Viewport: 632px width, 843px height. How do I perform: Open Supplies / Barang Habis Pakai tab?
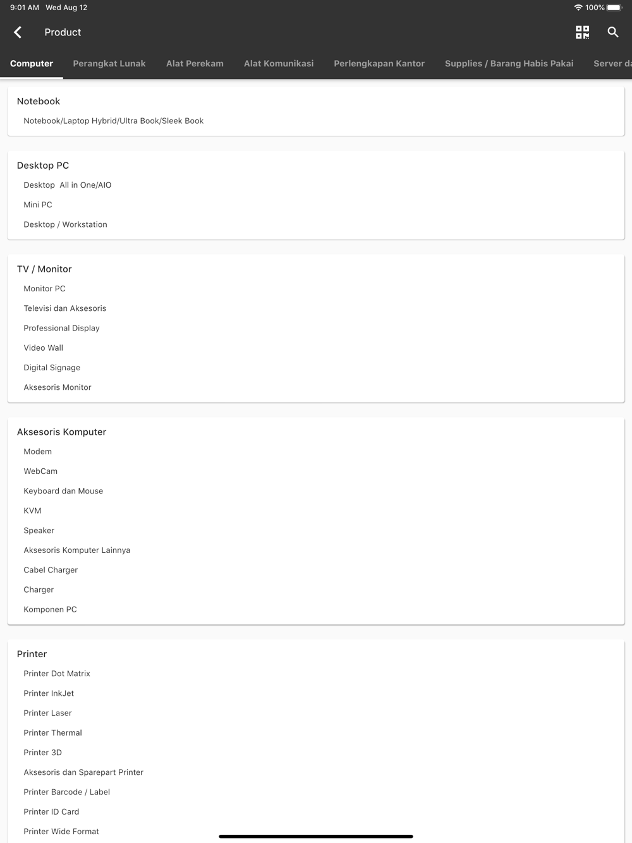(509, 64)
